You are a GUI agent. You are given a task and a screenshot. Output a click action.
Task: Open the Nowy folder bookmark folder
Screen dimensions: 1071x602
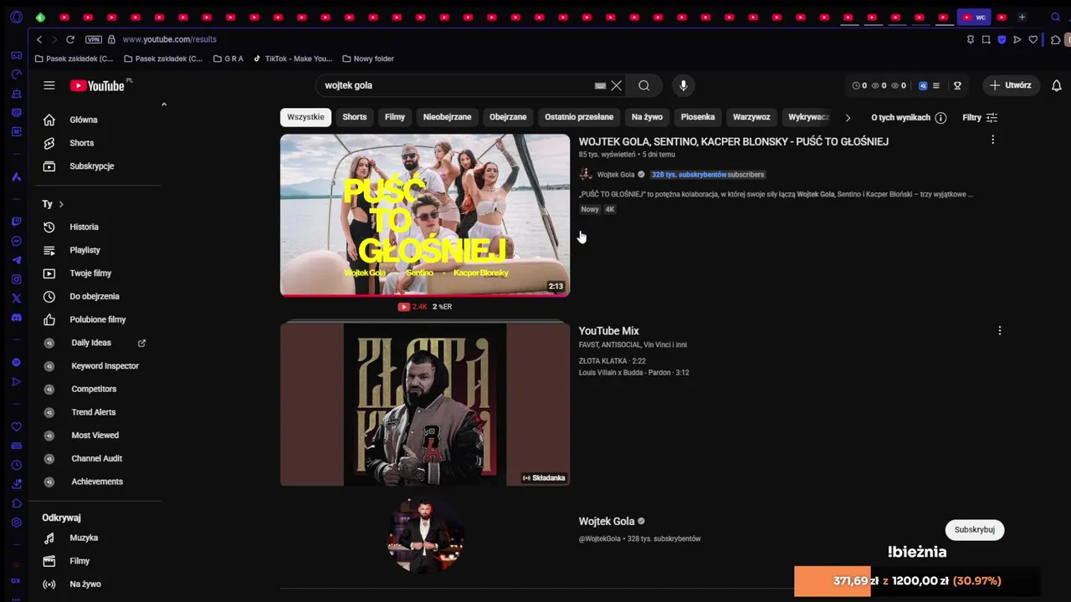(x=368, y=59)
